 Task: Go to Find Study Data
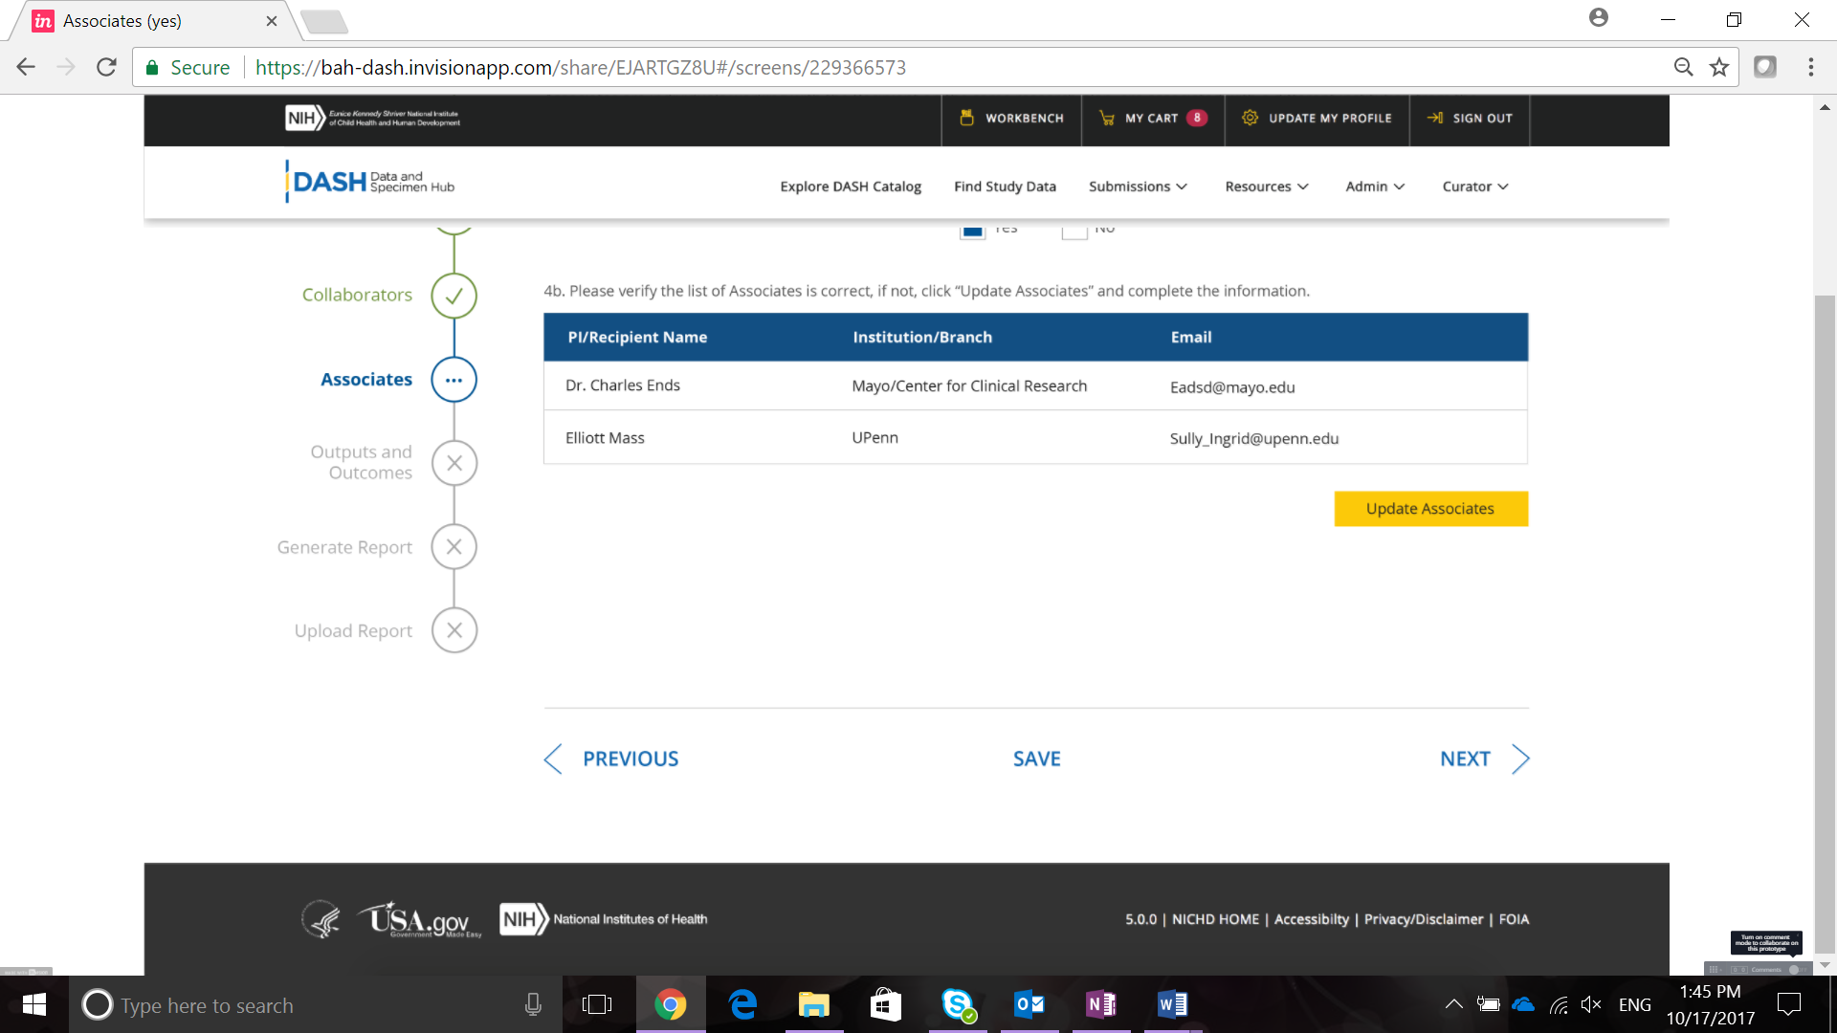coord(1005,187)
